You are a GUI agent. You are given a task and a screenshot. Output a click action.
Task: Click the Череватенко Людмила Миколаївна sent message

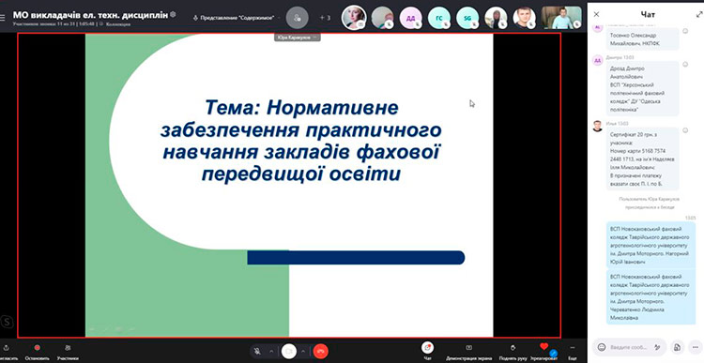650,297
